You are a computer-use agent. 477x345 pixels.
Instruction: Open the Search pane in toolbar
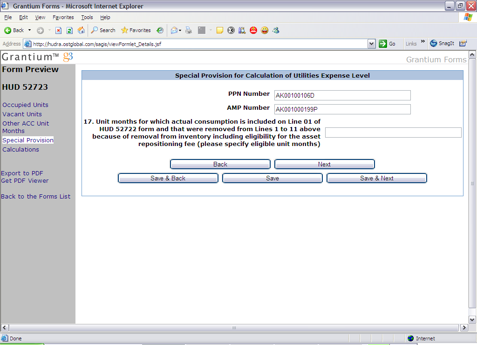(103, 30)
